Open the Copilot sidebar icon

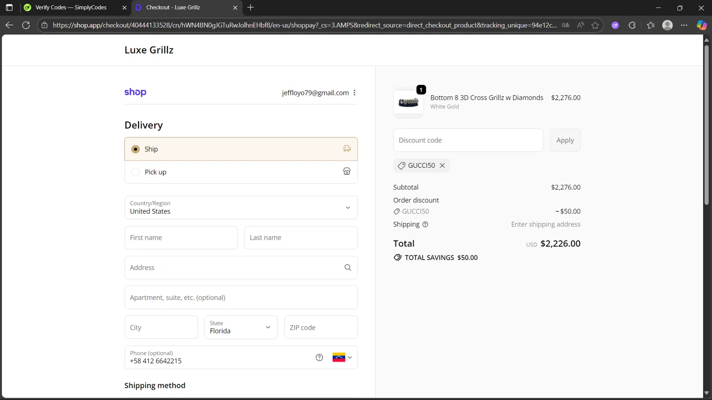[702, 25]
